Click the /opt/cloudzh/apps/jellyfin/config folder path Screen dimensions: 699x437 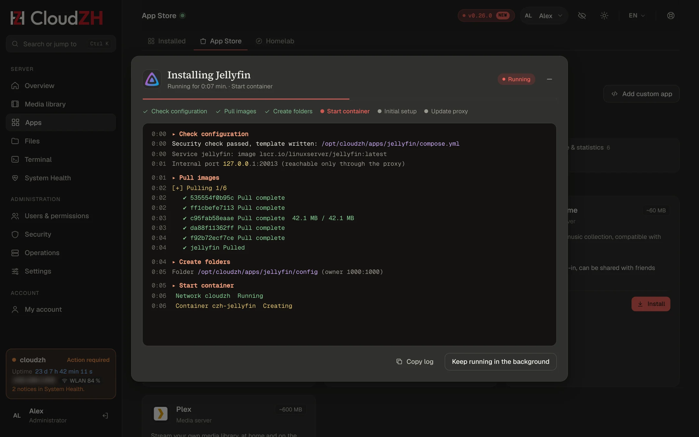tap(258, 272)
